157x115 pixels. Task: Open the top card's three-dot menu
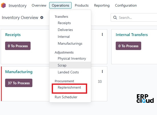[x=102, y=35]
